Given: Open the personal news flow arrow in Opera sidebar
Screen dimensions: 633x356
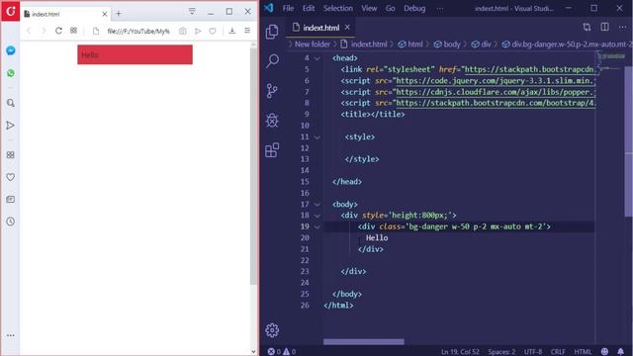Looking at the screenshot, I should click(11, 126).
